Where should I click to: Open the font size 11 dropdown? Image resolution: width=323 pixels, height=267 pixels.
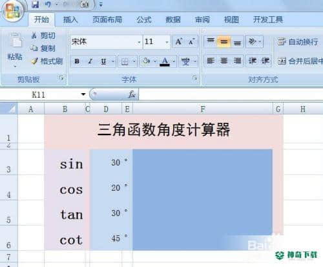167,42
